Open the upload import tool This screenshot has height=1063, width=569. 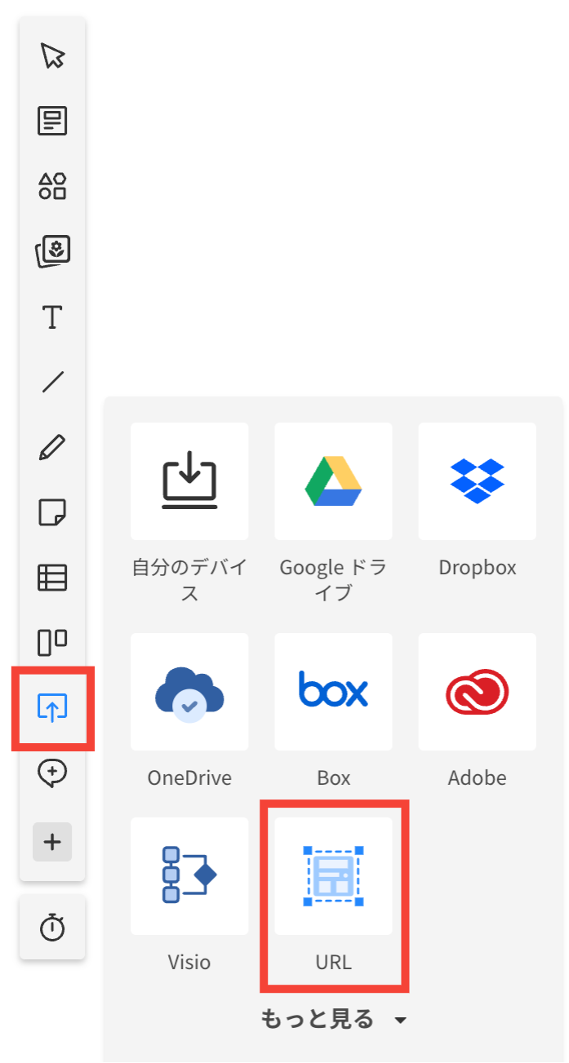tap(52, 708)
